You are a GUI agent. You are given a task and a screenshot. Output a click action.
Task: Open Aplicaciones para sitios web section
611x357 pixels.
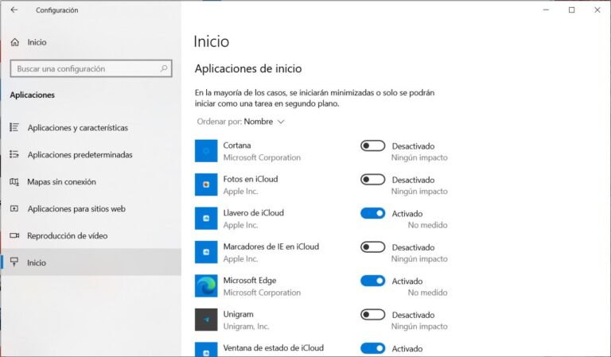pos(91,208)
